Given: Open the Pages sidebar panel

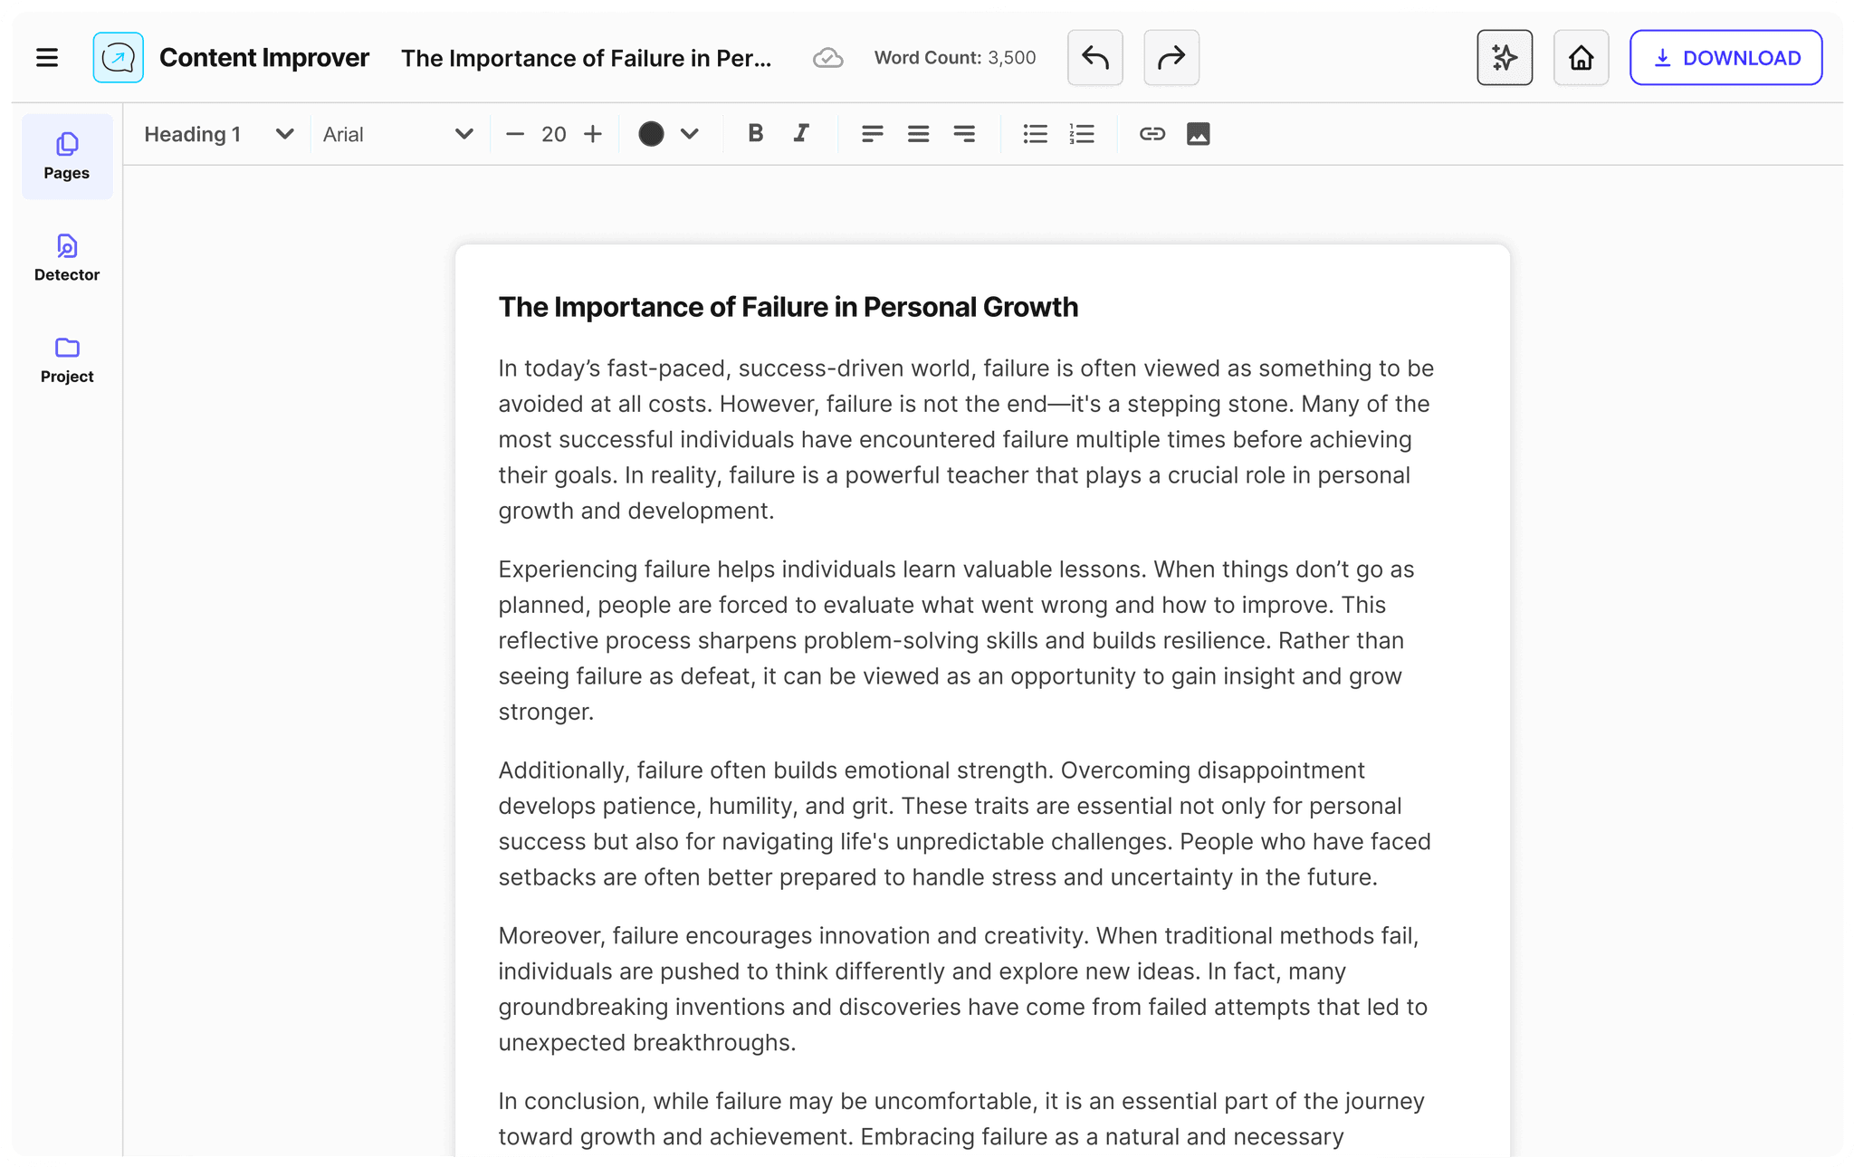Looking at the screenshot, I should 67,157.
